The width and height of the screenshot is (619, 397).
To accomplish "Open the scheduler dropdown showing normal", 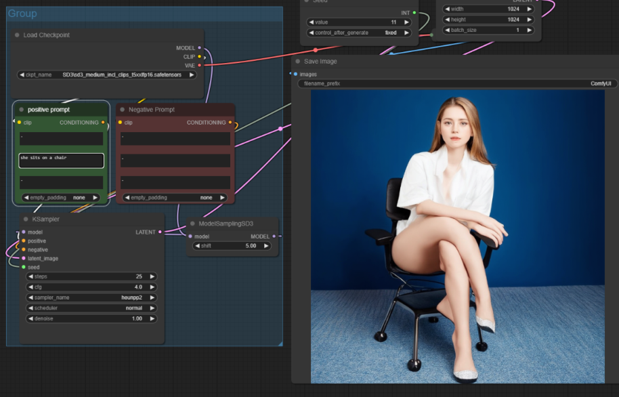I will 91,308.
